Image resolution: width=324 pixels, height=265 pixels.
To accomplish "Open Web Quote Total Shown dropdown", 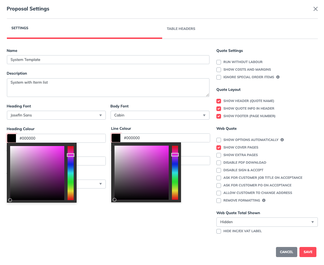I will tap(267, 222).
